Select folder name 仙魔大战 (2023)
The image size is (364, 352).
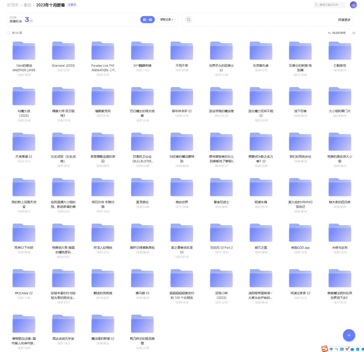[x=24, y=113]
